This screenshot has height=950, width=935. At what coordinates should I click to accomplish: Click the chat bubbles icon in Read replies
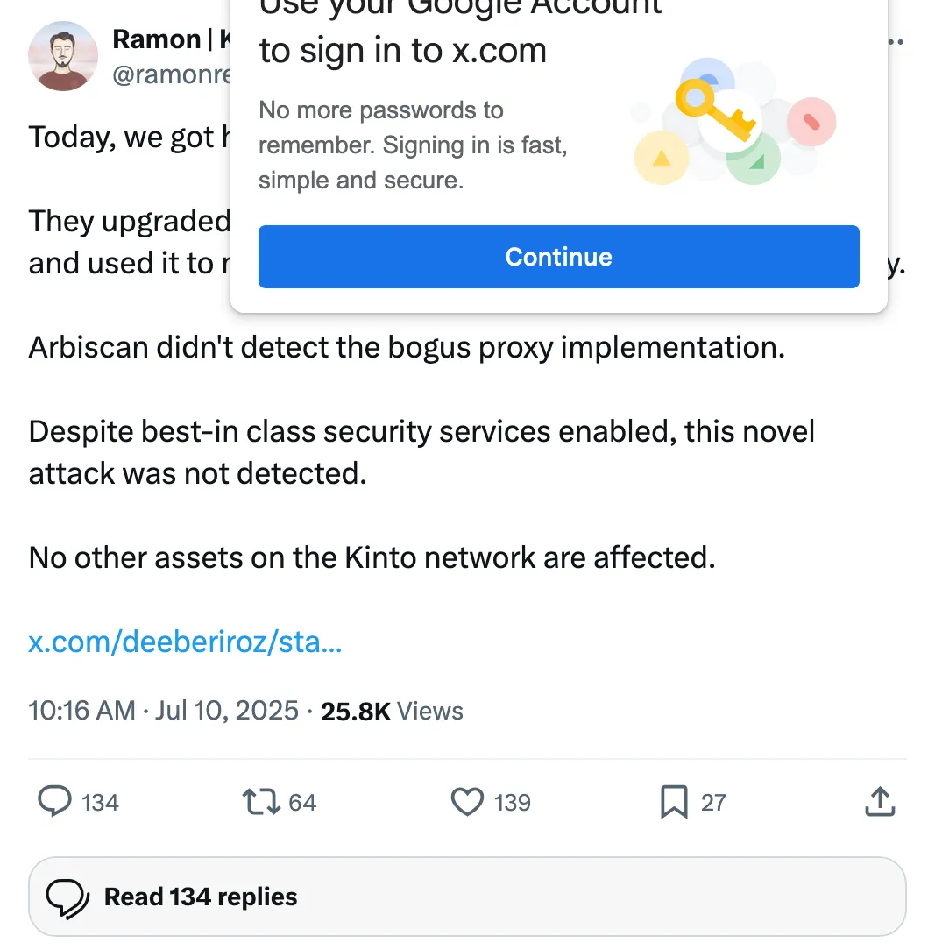(x=67, y=898)
